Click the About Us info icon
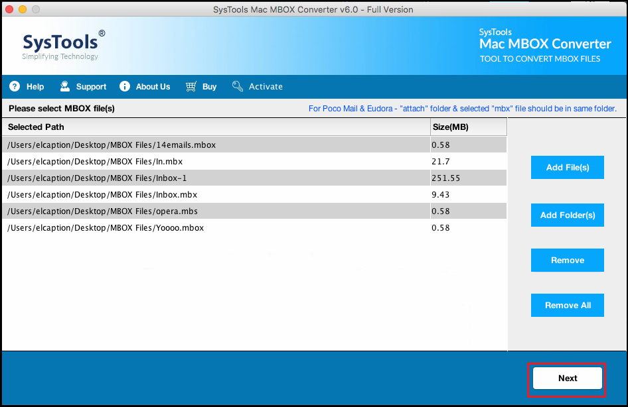This screenshot has width=628, height=407. tap(125, 86)
